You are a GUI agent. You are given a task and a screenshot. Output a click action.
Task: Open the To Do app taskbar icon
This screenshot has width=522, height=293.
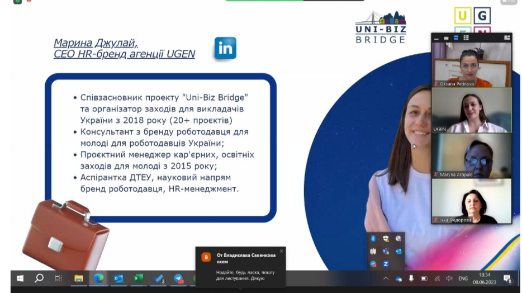click(159, 278)
